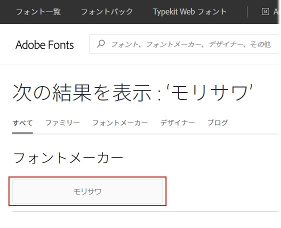Click the partially visible Adobe Stock link

[276, 12]
